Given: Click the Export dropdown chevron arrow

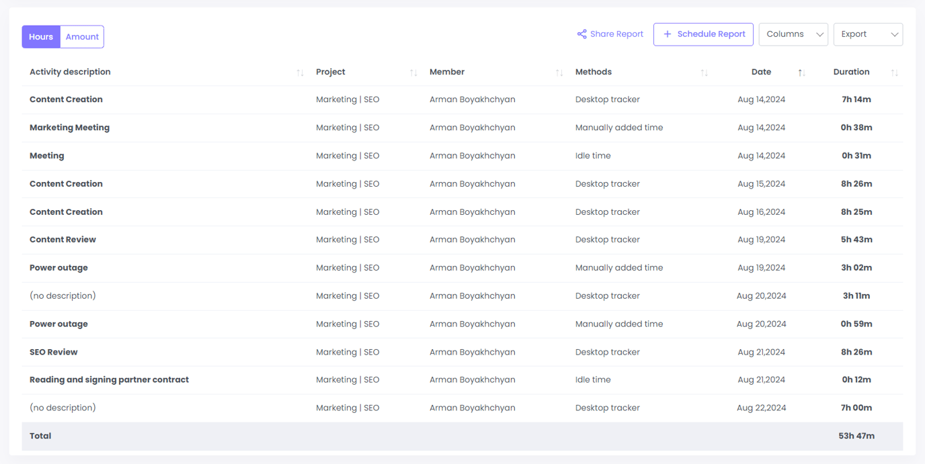Looking at the screenshot, I should coord(893,34).
